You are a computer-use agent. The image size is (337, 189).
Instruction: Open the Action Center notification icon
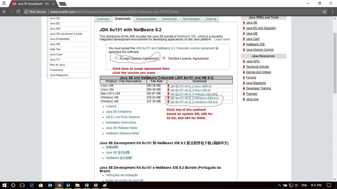[x=329, y=185]
